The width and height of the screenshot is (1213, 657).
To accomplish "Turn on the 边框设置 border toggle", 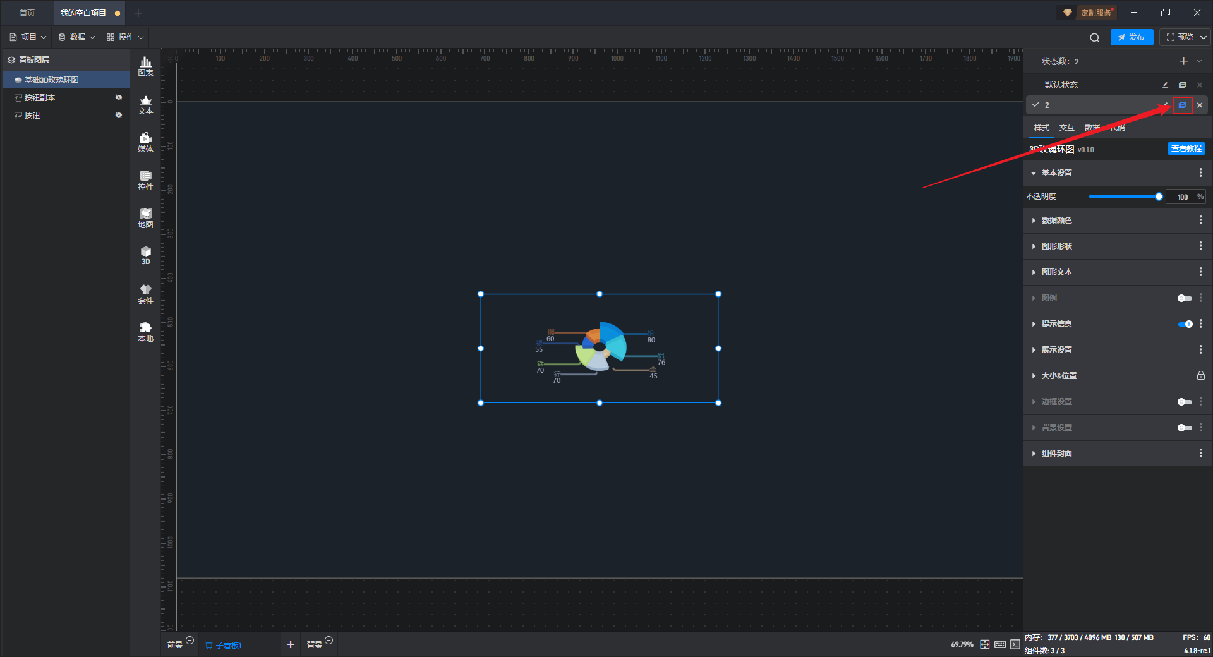I will click(x=1185, y=402).
